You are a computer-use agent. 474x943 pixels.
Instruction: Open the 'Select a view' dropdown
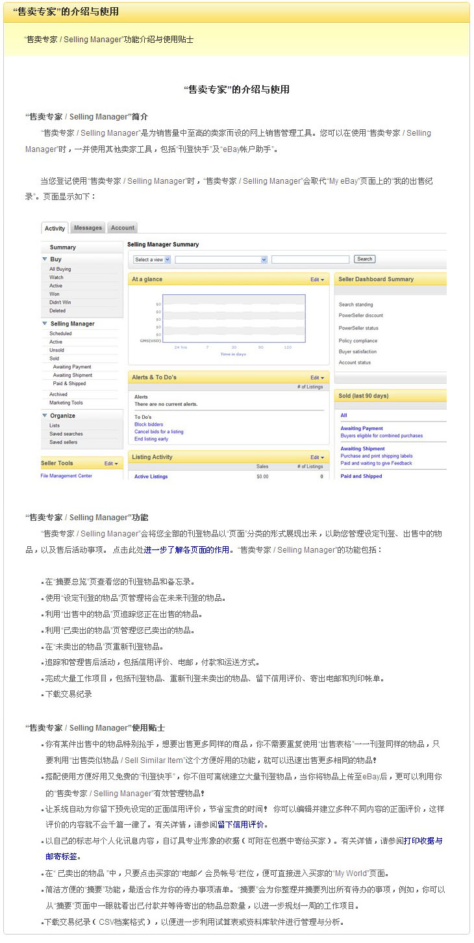coord(153,259)
